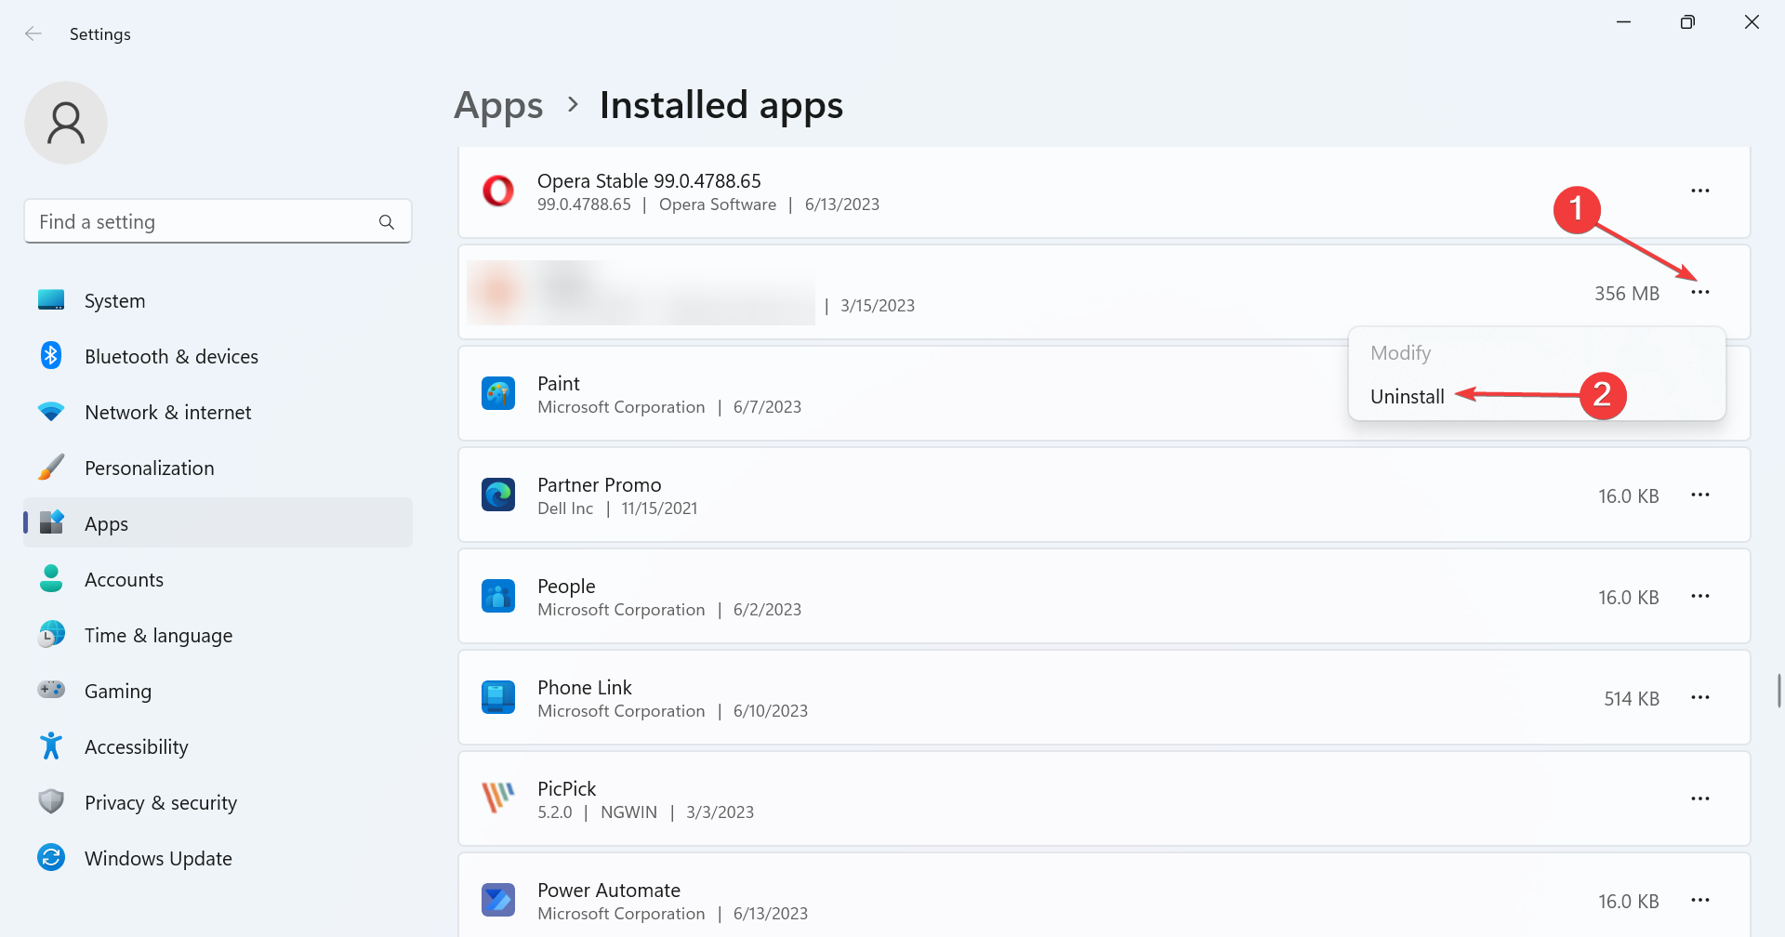Click the Bluetooth icon in sidebar

tap(51, 356)
